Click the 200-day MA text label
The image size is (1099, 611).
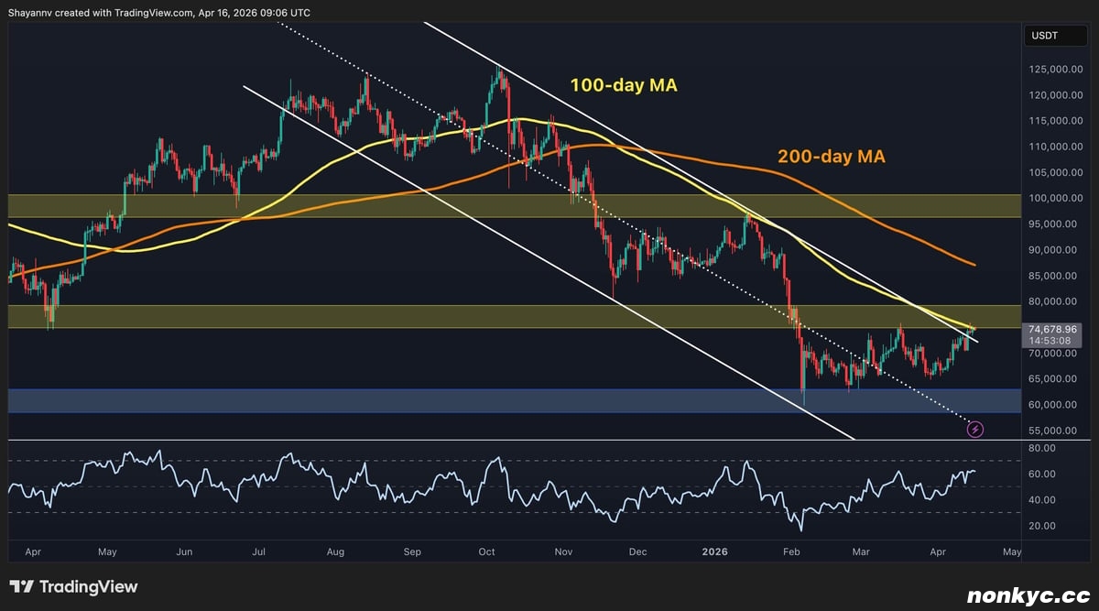tap(831, 157)
